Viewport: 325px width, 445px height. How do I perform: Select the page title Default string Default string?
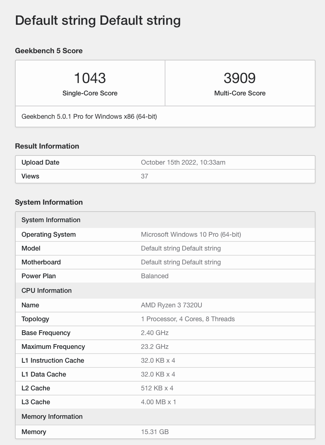pyautogui.click(x=98, y=20)
